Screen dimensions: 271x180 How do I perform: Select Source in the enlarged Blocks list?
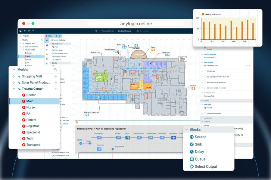[198, 137]
